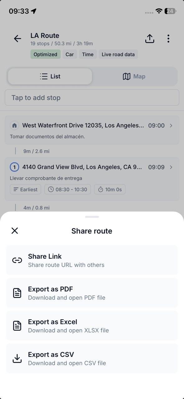Switch to the Map tab

point(134,76)
